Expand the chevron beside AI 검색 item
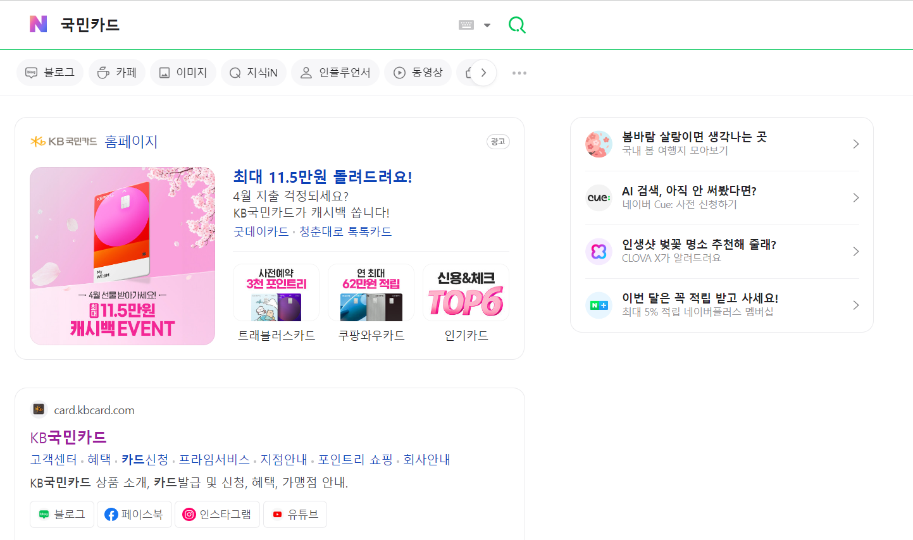This screenshot has height=540, width=913. [x=855, y=198]
